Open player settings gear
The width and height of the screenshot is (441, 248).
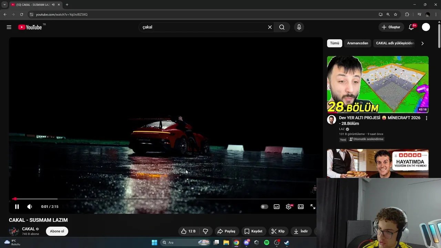pyautogui.click(x=289, y=207)
